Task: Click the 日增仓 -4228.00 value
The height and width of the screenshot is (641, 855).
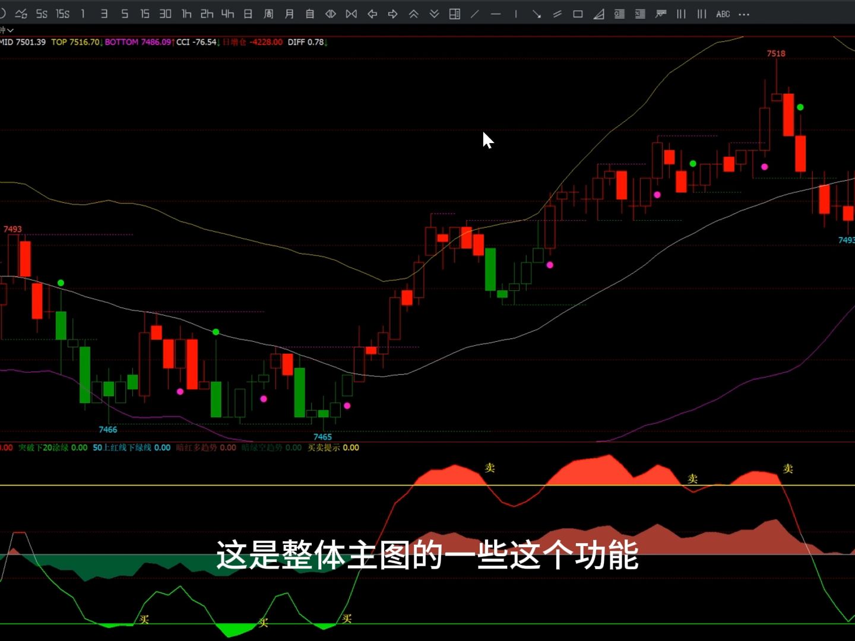Action: coord(252,42)
